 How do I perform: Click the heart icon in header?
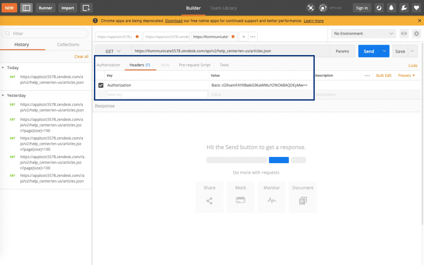pos(417,8)
